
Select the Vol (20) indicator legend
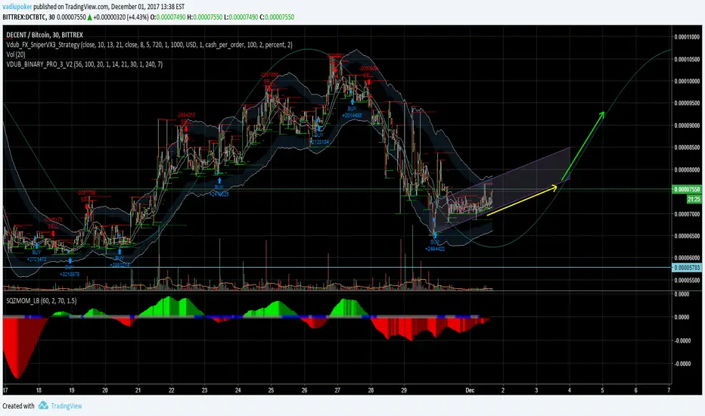click(16, 54)
